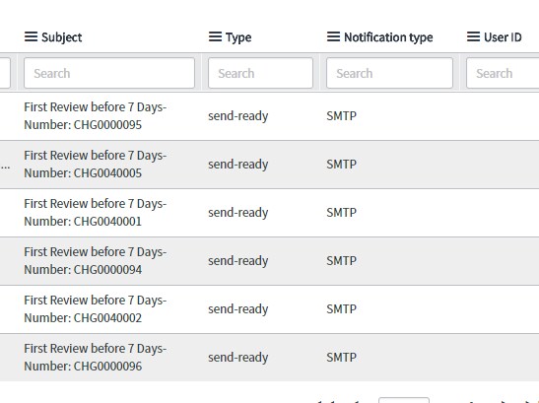
Task: Click the Type column header label
Action: [238, 37]
